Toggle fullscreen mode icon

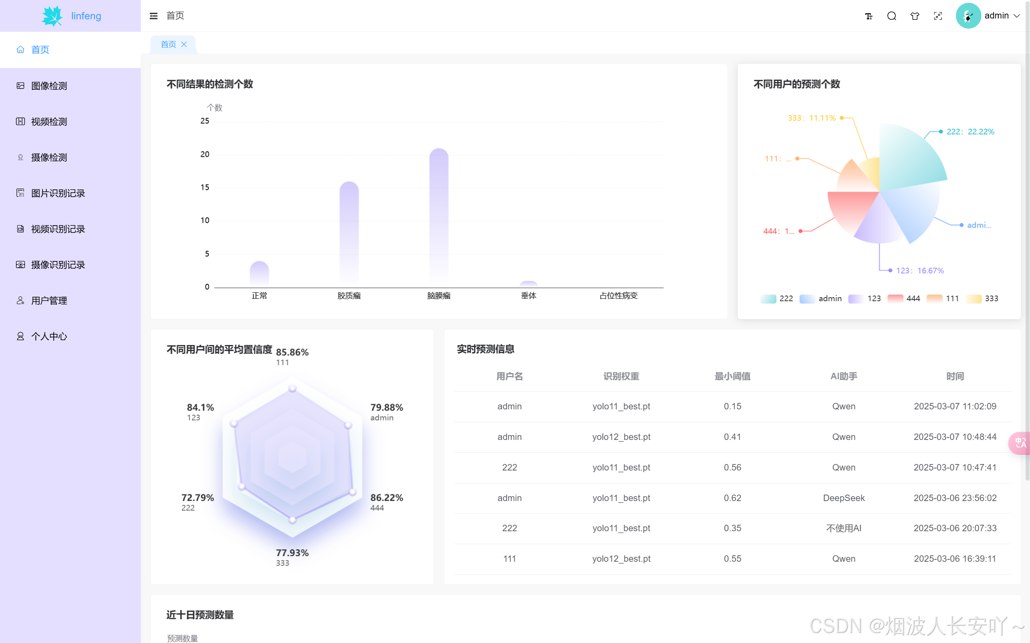pos(938,16)
